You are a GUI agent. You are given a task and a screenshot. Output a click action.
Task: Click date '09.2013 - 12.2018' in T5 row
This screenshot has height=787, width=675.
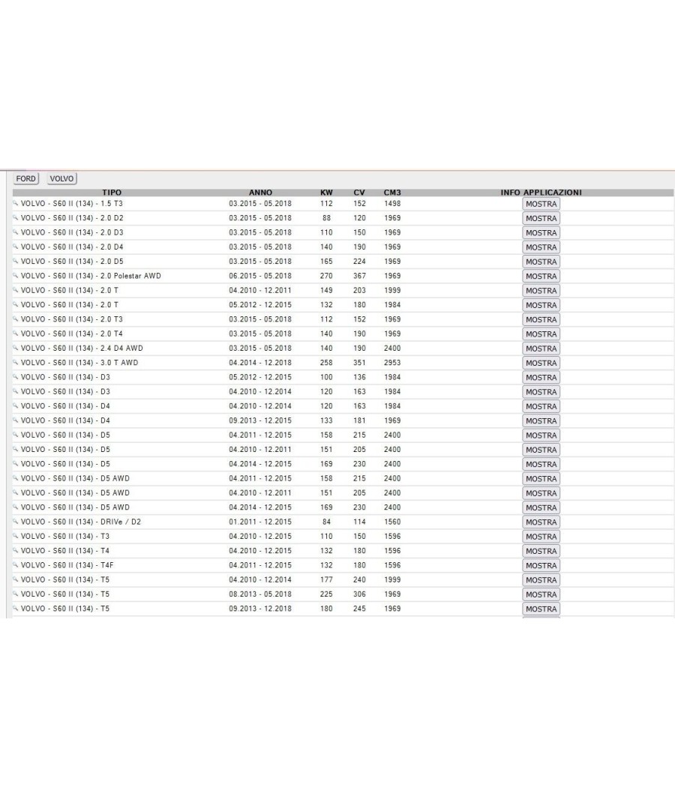(x=260, y=609)
